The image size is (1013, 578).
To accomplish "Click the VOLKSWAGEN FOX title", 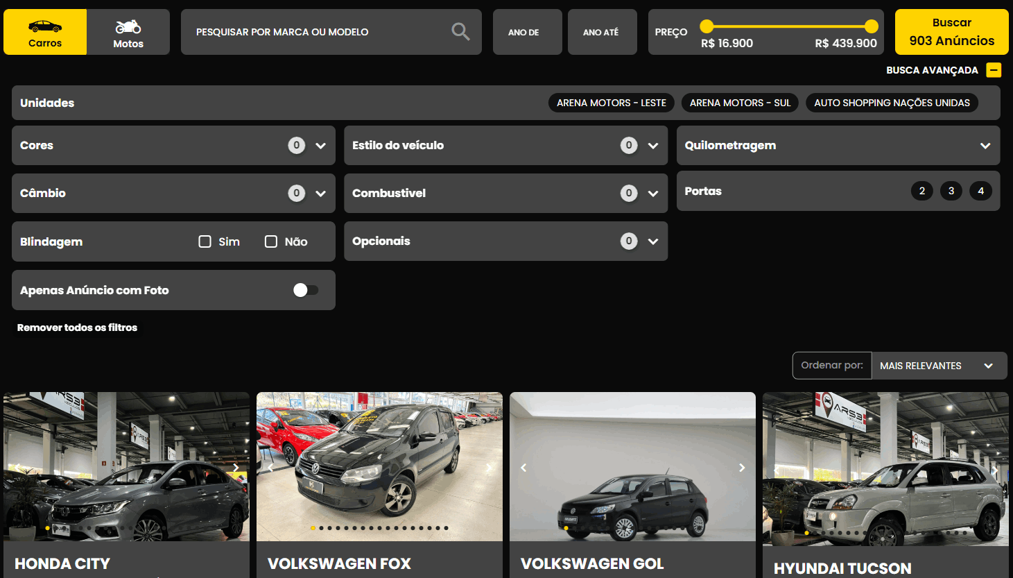I will click(339, 563).
